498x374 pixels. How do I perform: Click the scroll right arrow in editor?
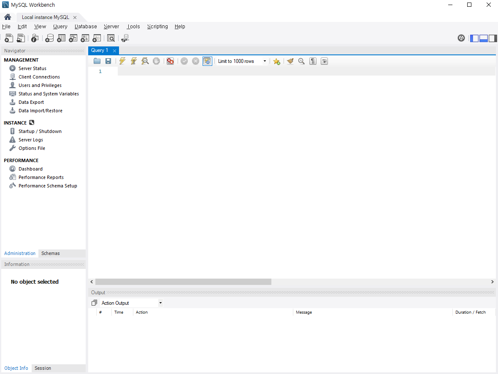492,282
